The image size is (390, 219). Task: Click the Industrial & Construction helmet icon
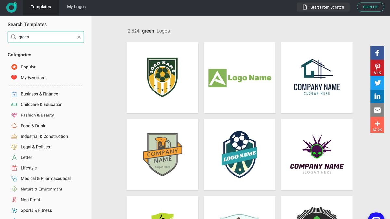click(14, 136)
